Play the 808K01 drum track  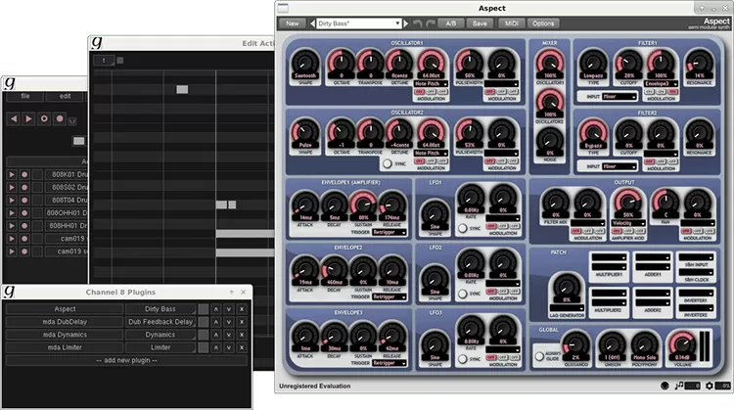pos(12,174)
